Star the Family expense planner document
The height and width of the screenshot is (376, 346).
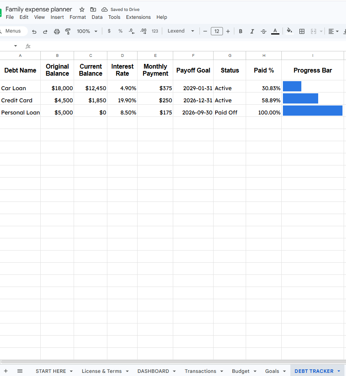(x=82, y=9)
